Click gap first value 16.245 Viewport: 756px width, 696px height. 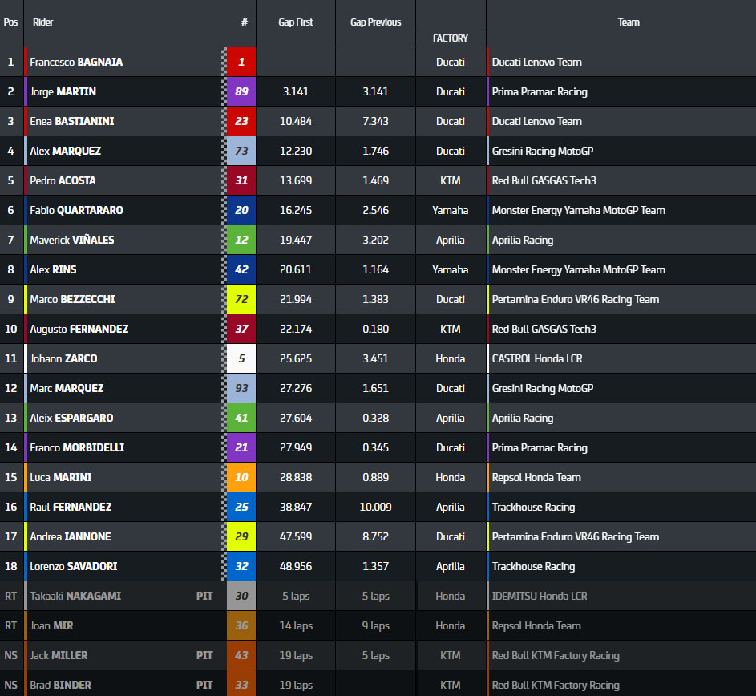[296, 210]
